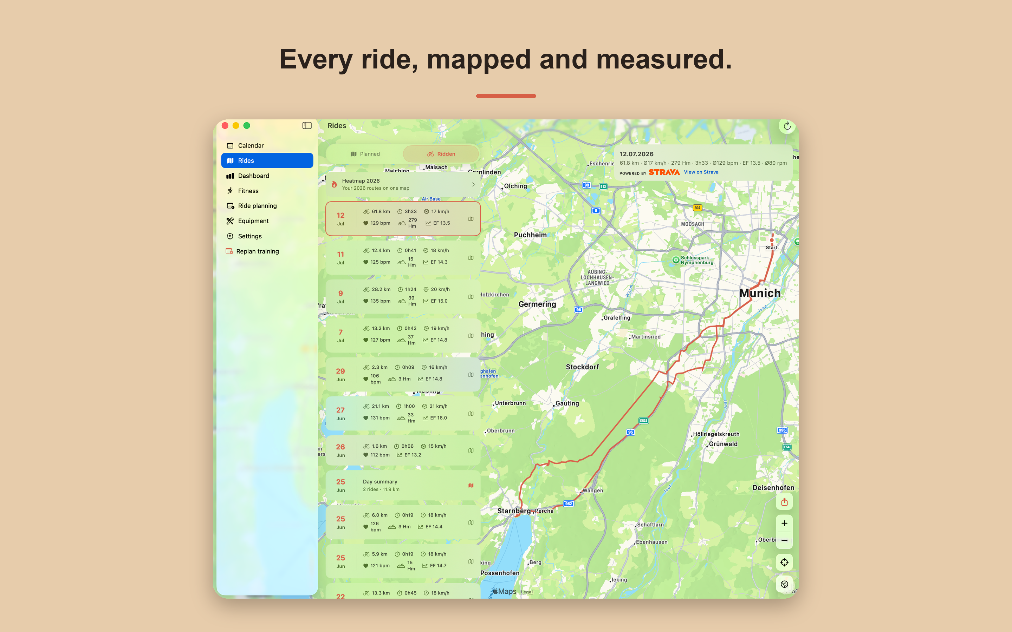1012x632 pixels.
Task: Click the 61.8 km distance value
Action: click(381, 211)
